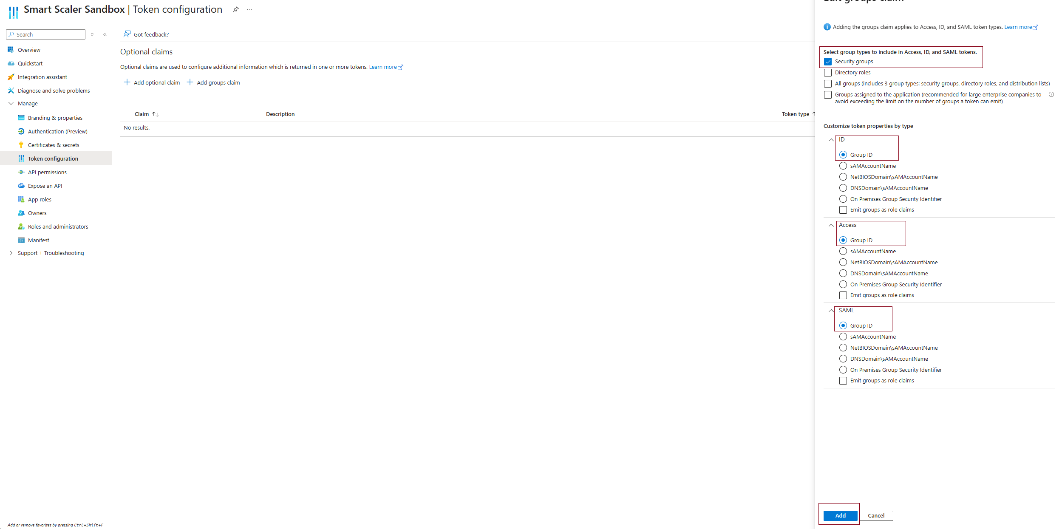Click the blue Add button
Viewport: 1062px width, 529px height.
(840, 515)
